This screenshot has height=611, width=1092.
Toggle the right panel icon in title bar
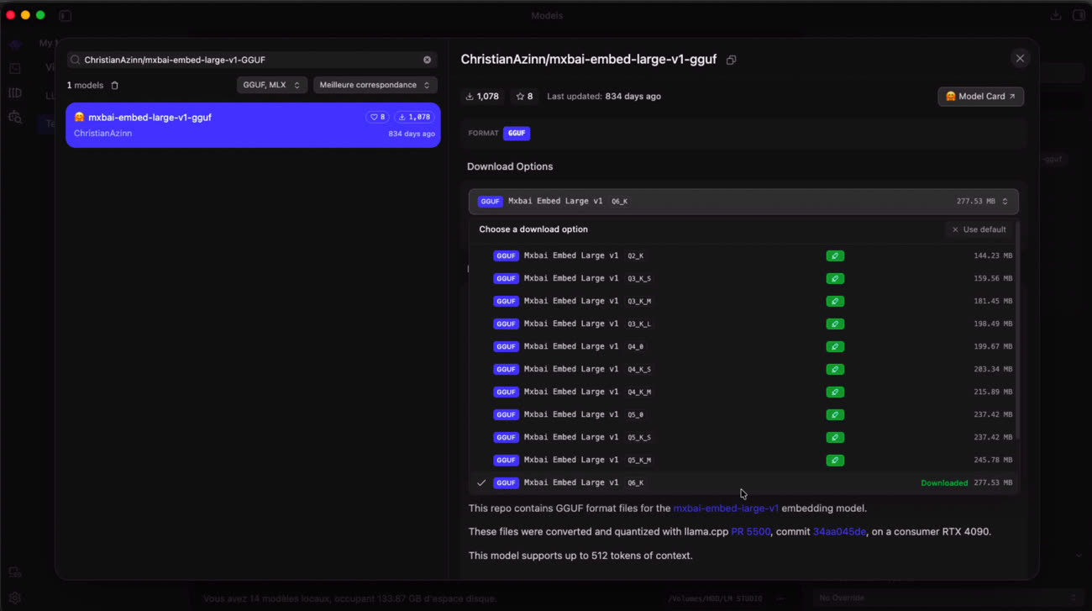click(x=1079, y=15)
